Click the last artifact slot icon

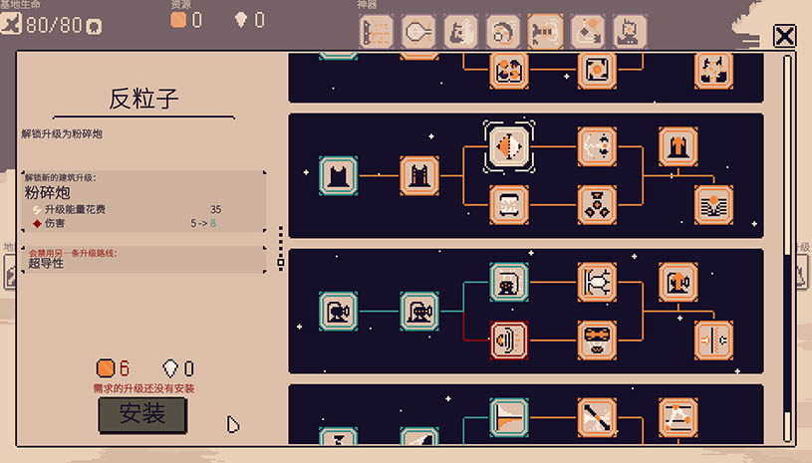(630, 32)
